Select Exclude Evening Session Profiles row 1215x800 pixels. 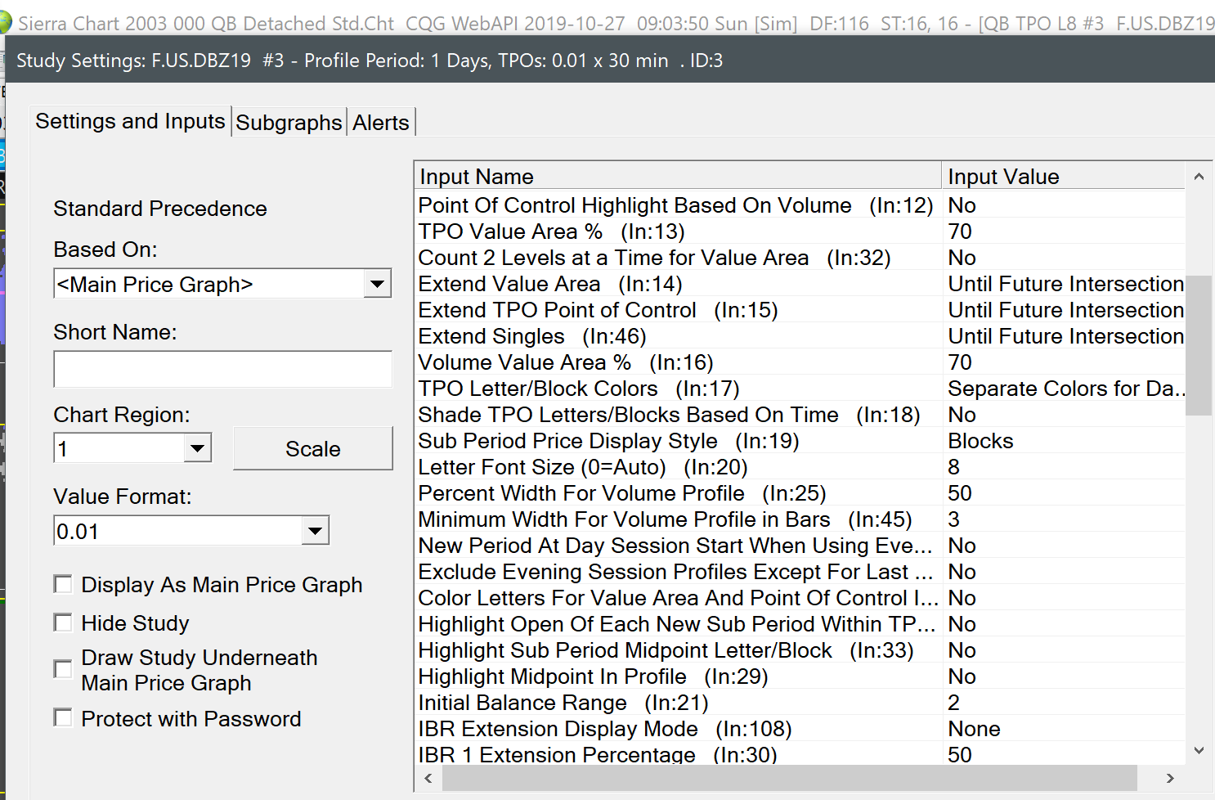coord(800,572)
